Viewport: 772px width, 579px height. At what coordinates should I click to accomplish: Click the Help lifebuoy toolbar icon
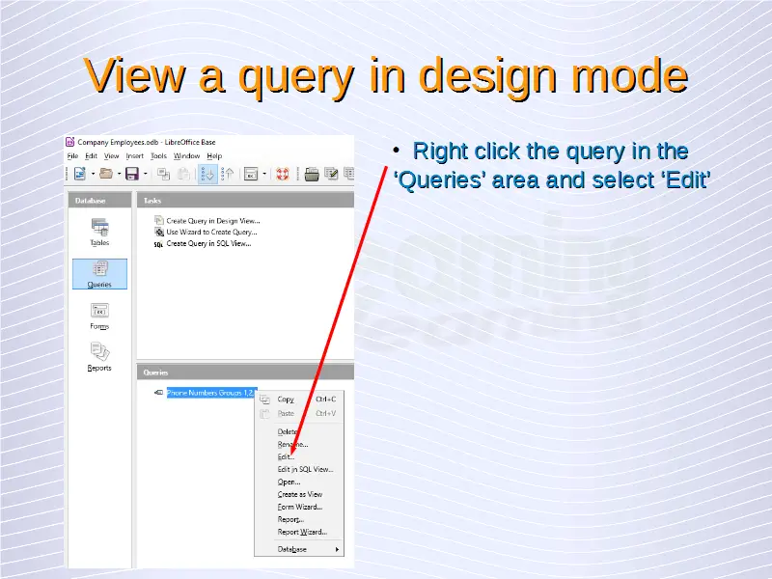click(283, 175)
